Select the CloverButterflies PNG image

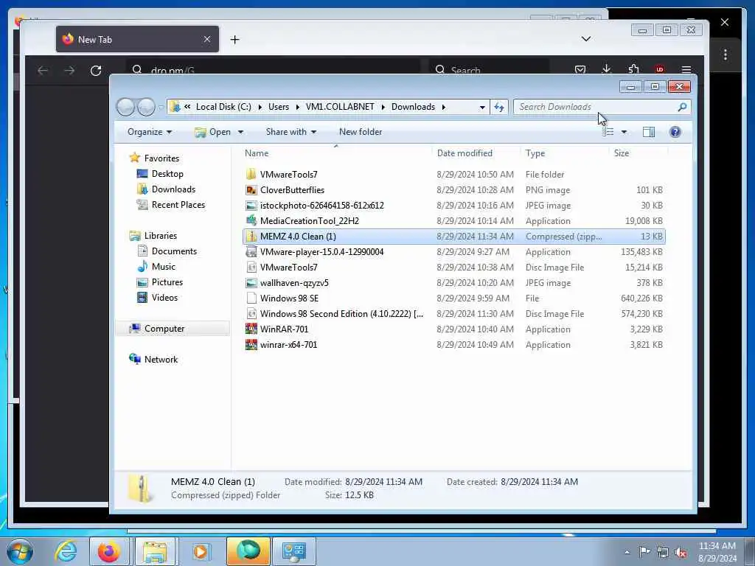tap(454, 190)
